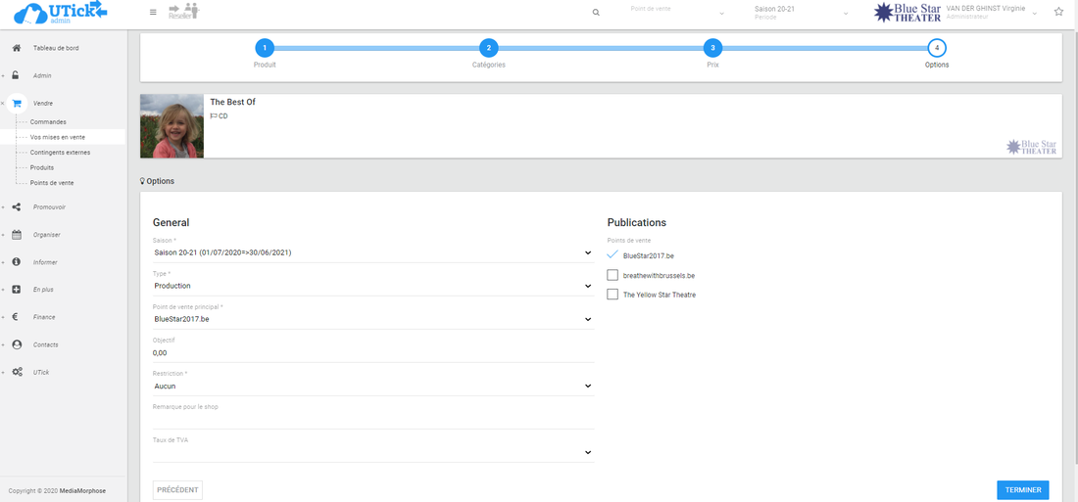Click the Organiser calendar icon
The image size is (1078, 502).
click(17, 235)
